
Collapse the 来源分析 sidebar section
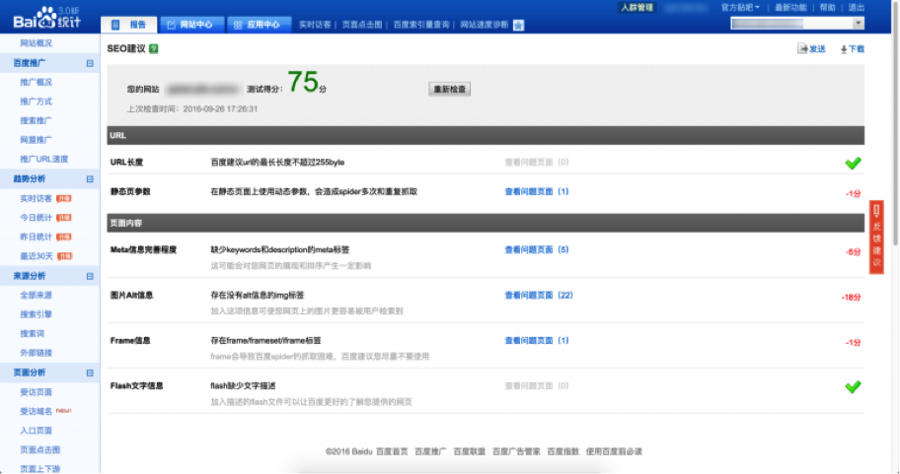click(x=90, y=276)
